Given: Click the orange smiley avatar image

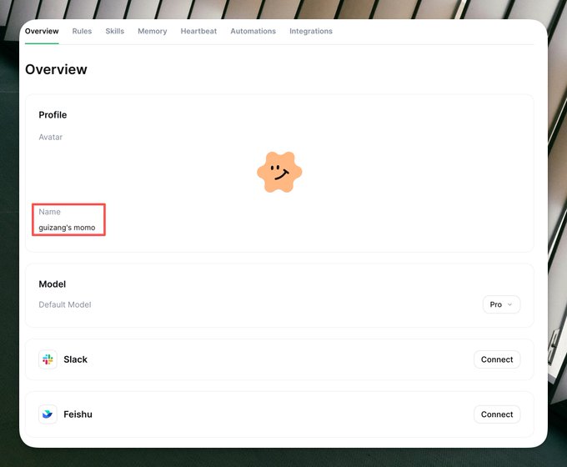Looking at the screenshot, I should point(279,172).
